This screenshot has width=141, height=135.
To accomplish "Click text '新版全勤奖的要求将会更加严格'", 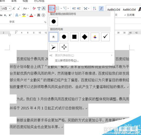I will point(41,120).
